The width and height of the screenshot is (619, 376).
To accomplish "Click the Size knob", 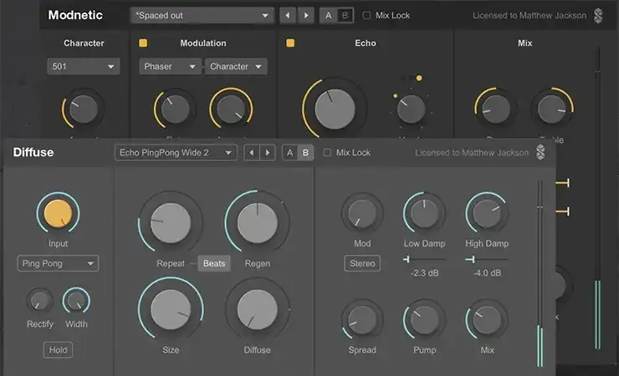I will click(171, 309).
